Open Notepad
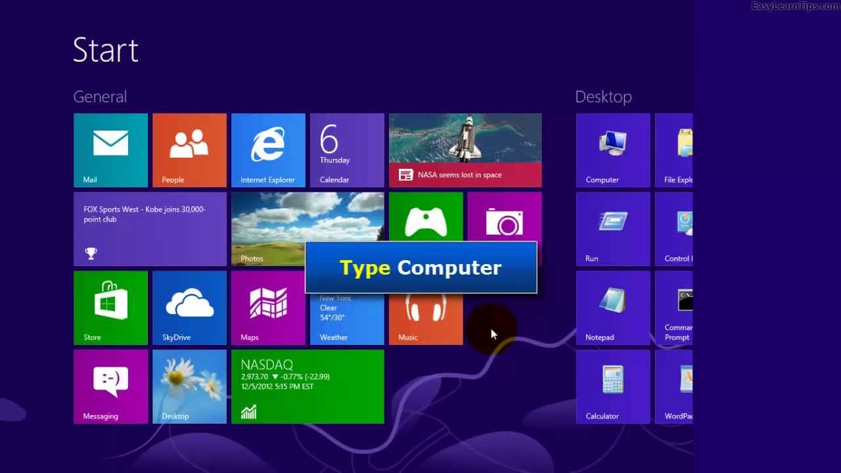This screenshot has height=473, width=841. point(612,307)
